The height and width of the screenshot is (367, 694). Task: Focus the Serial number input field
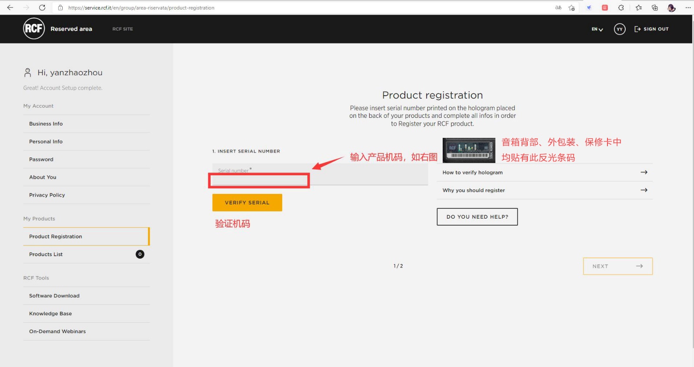click(x=320, y=174)
